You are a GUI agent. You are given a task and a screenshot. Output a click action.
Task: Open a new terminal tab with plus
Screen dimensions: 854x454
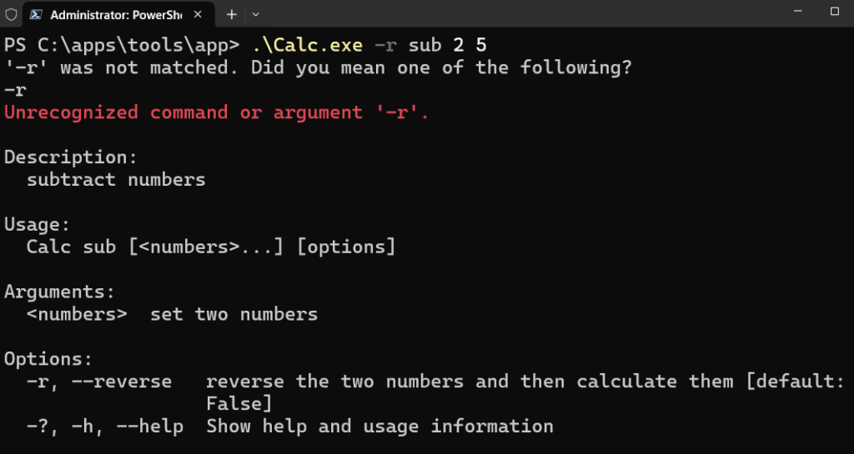[x=232, y=15]
